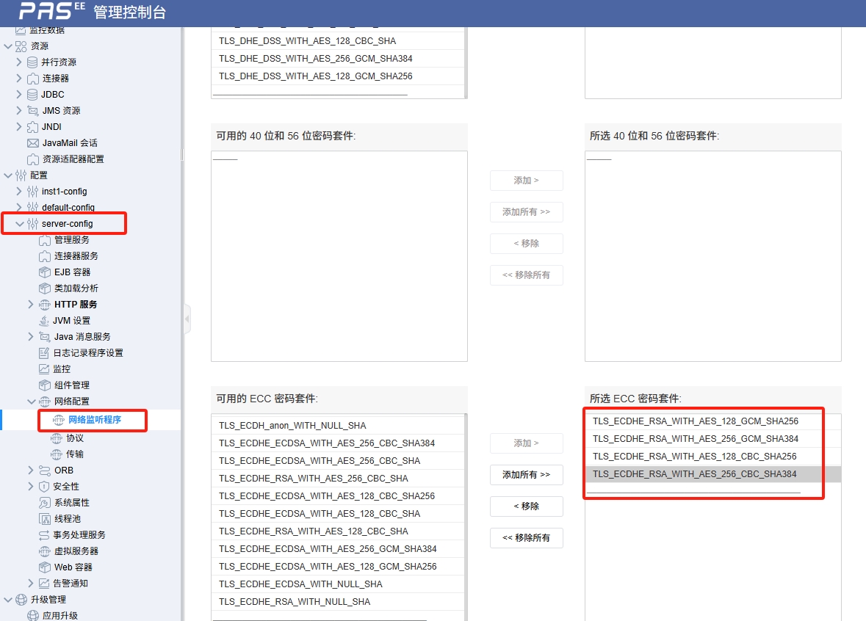Click the 虚拟服务器 globe icon
The width and height of the screenshot is (866, 621).
coord(45,551)
